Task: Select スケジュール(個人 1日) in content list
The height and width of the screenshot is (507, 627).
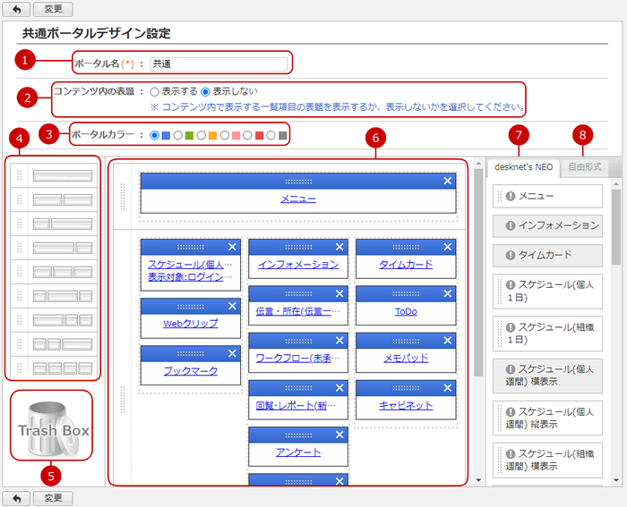Action: pyautogui.click(x=547, y=291)
